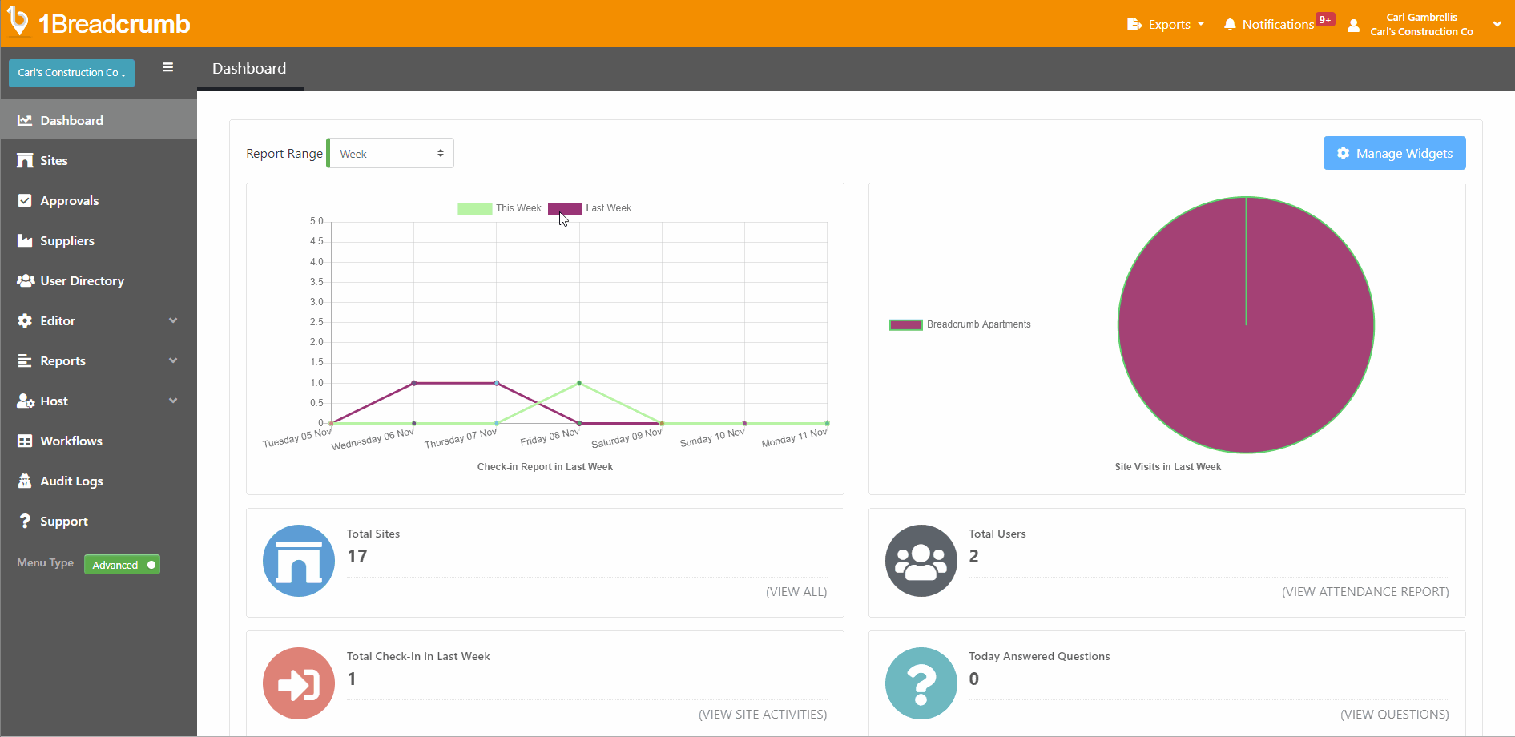Toggle the Advanced menu type switch

tap(123, 565)
